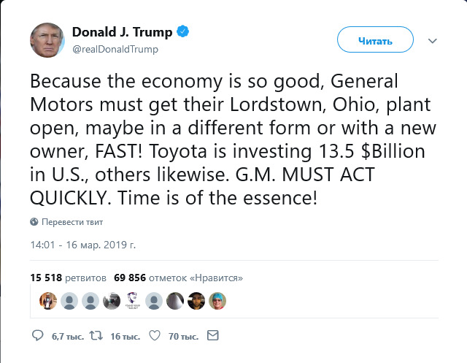467x363 pixels.
Task: Like the tweet with heart icon
Action: pyautogui.click(x=154, y=336)
